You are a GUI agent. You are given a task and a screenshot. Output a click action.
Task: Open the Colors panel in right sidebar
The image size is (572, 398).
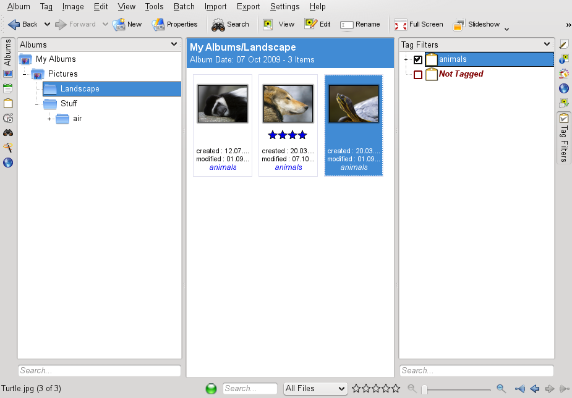click(563, 74)
